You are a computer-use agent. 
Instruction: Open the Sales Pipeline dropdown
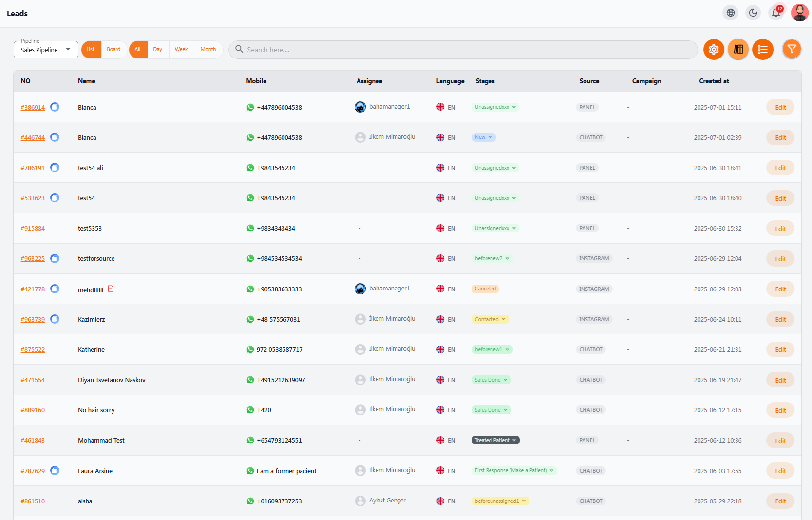coord(46,50)
